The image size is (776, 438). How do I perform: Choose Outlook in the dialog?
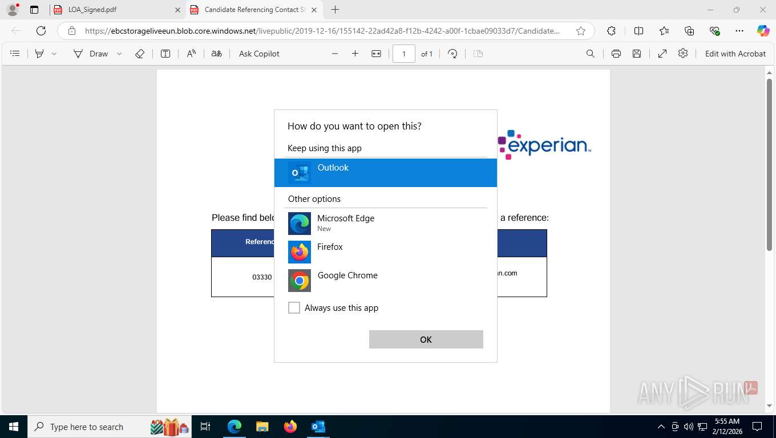[386, 173]
